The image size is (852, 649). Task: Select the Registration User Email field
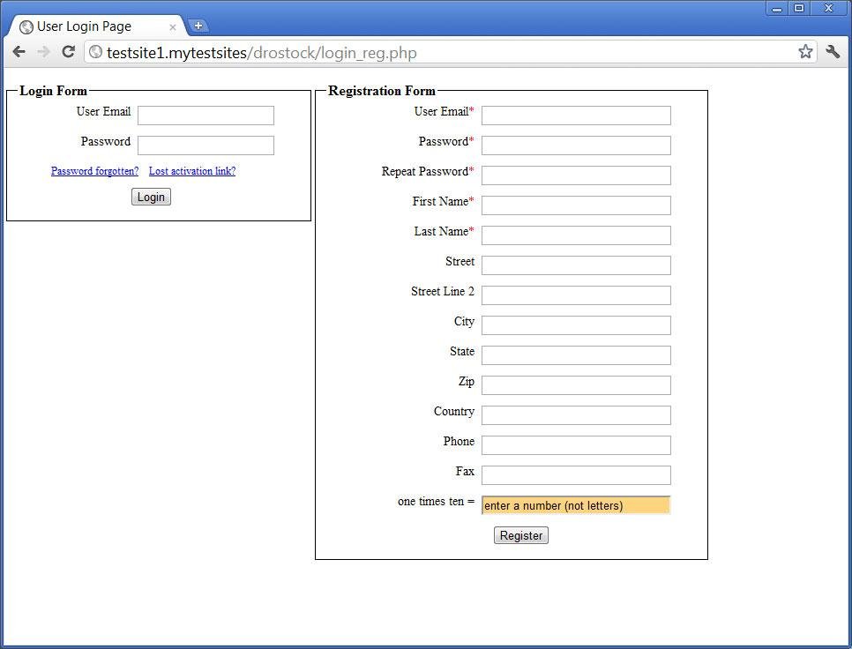pos(575,115)
